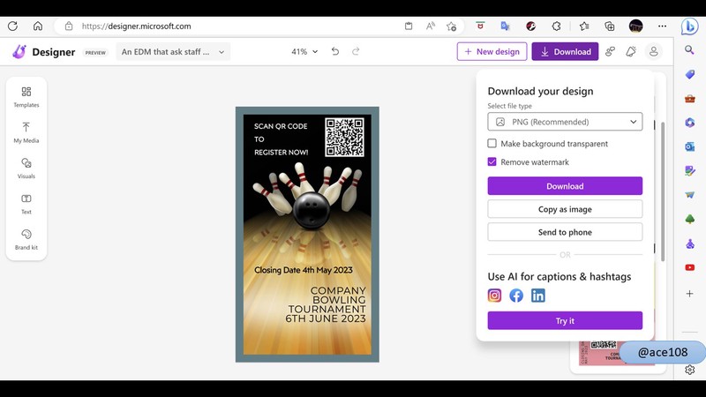This screenshot has height=397, width=706.
Task: Open Outlook in Edge sidebar
Action: (x=689, y=146)
